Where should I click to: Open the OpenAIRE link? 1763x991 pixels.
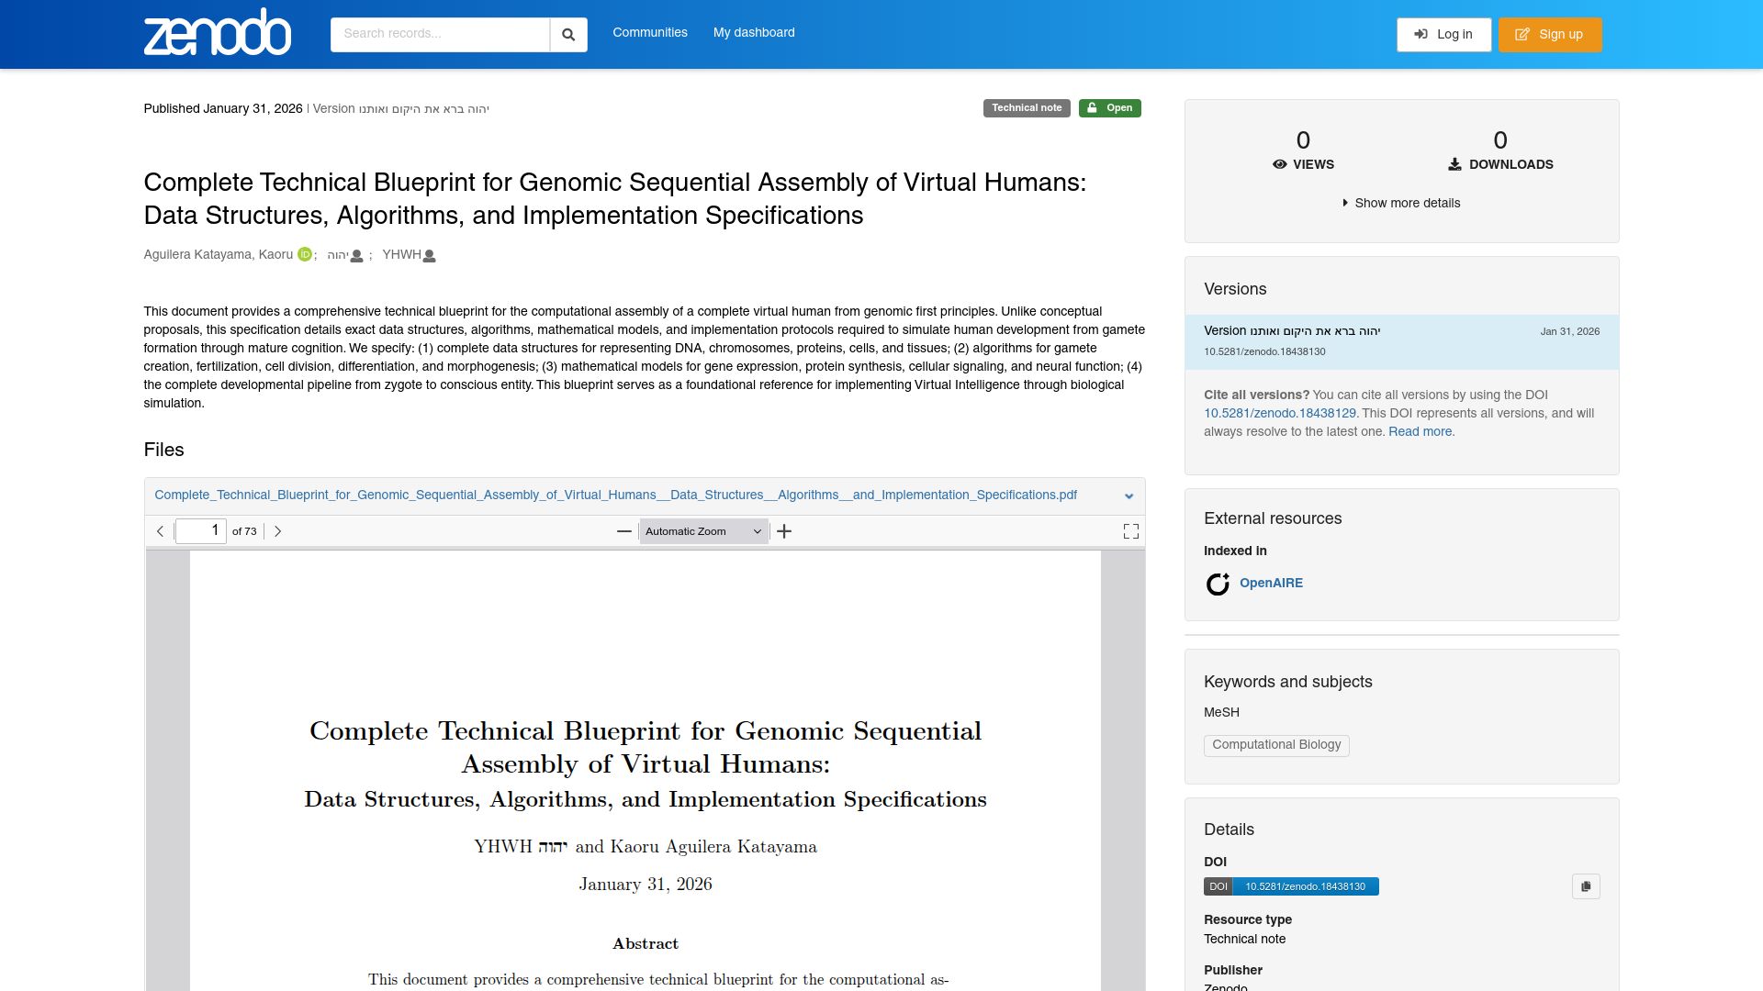click(x=1271, y=583)
